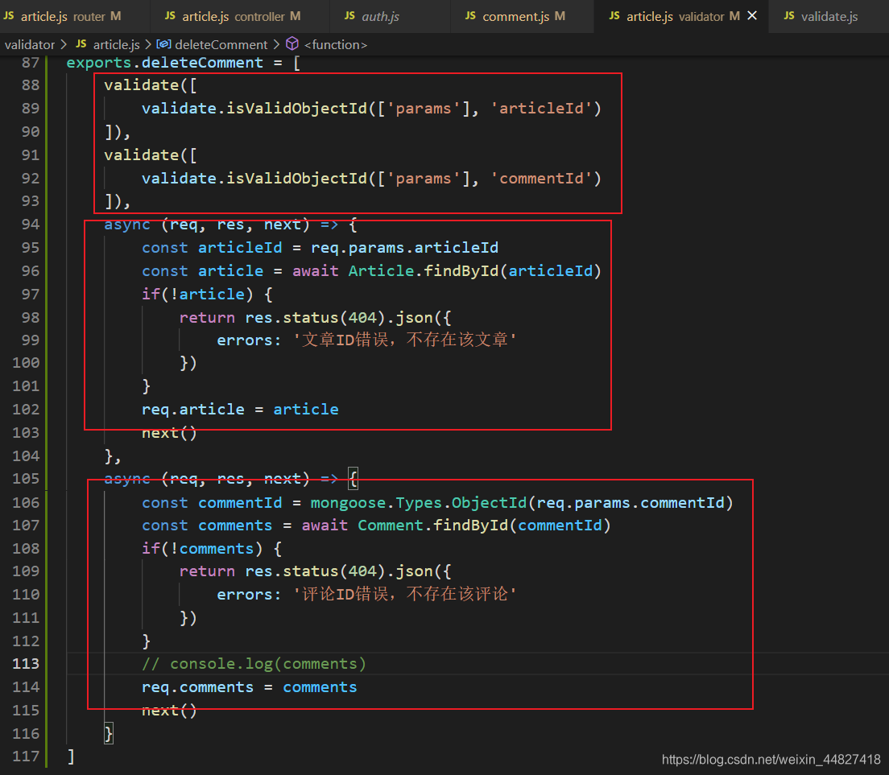The image size is (889, 775).
Task: Click 'res.status(404)' on line 98
Action: (315, 317)
